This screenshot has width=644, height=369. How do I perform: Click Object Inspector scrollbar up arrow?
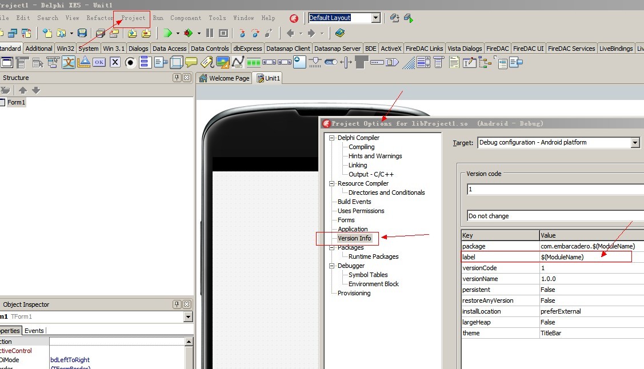point(189,342)
